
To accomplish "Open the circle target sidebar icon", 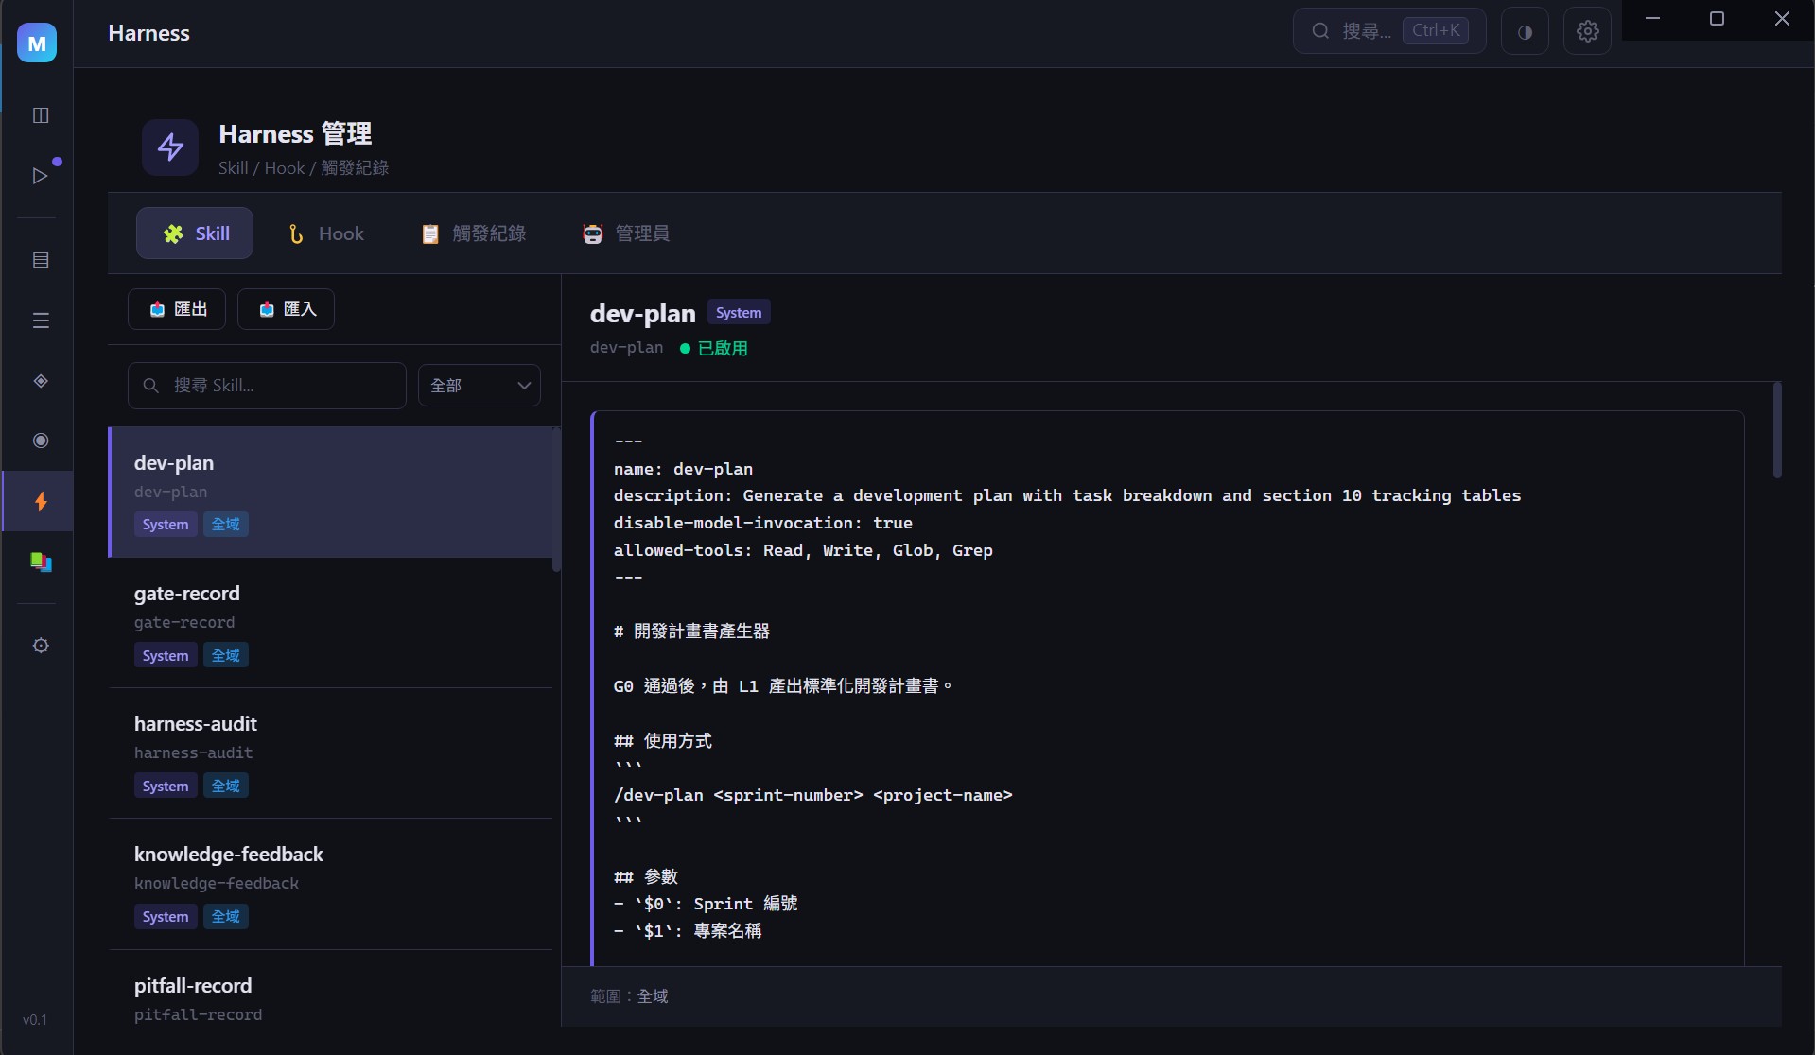I will pos(41,441).
